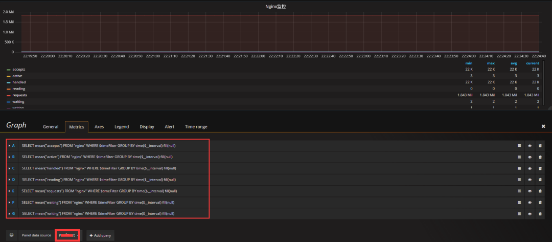Image resolution: width=552 pixels, height=242 pixels.
Task: Toggle visibility of query D via eye icon
Action: click(530, 180)
